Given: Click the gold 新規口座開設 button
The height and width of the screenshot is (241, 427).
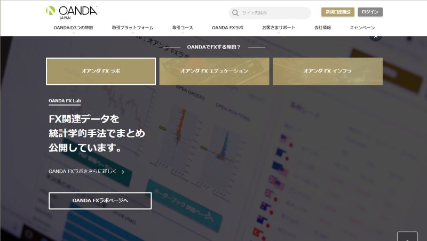Looking at the screenshot, I should (x=338, y=12).
